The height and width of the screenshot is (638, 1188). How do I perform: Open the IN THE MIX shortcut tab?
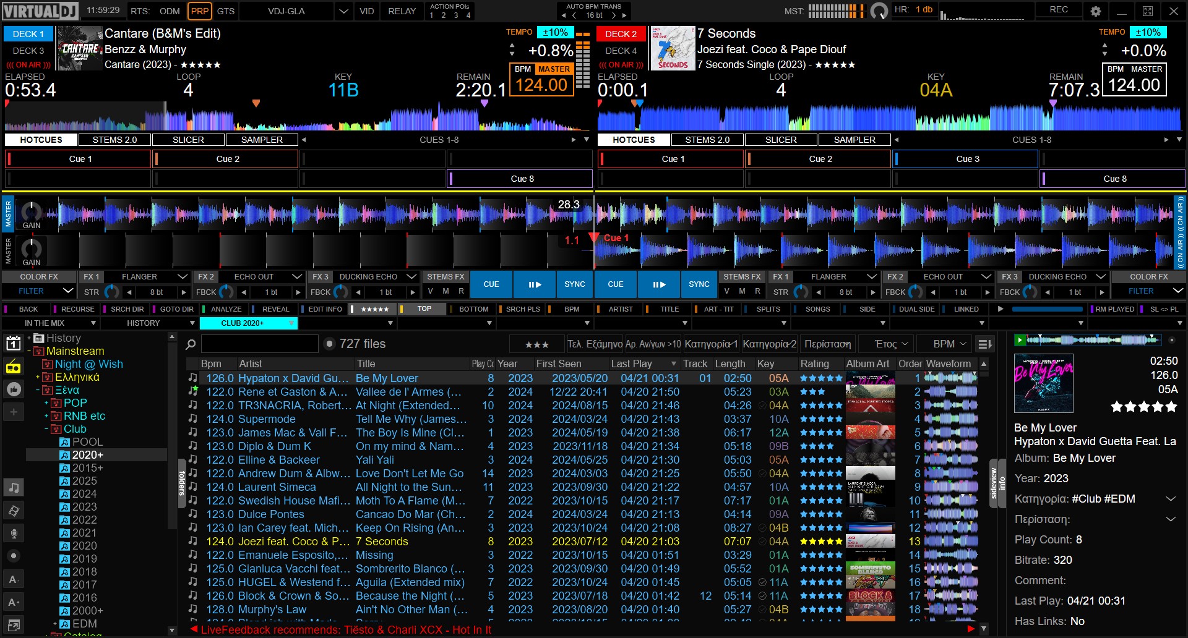click(x=50, y=323)
